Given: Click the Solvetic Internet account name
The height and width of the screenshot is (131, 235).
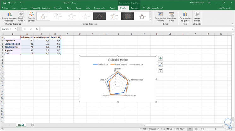Looking at the screenshot, I should pyautogui.click(x=197, y=3).
